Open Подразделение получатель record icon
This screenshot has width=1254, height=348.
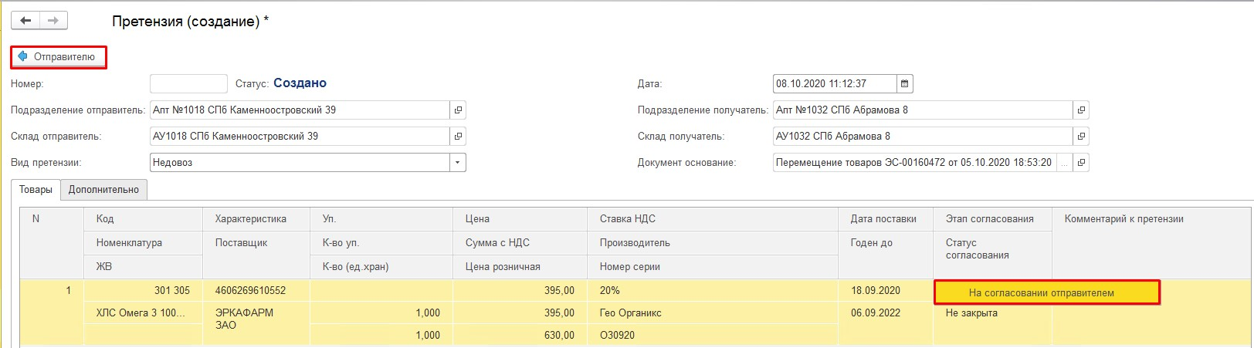click(1081, 110)
